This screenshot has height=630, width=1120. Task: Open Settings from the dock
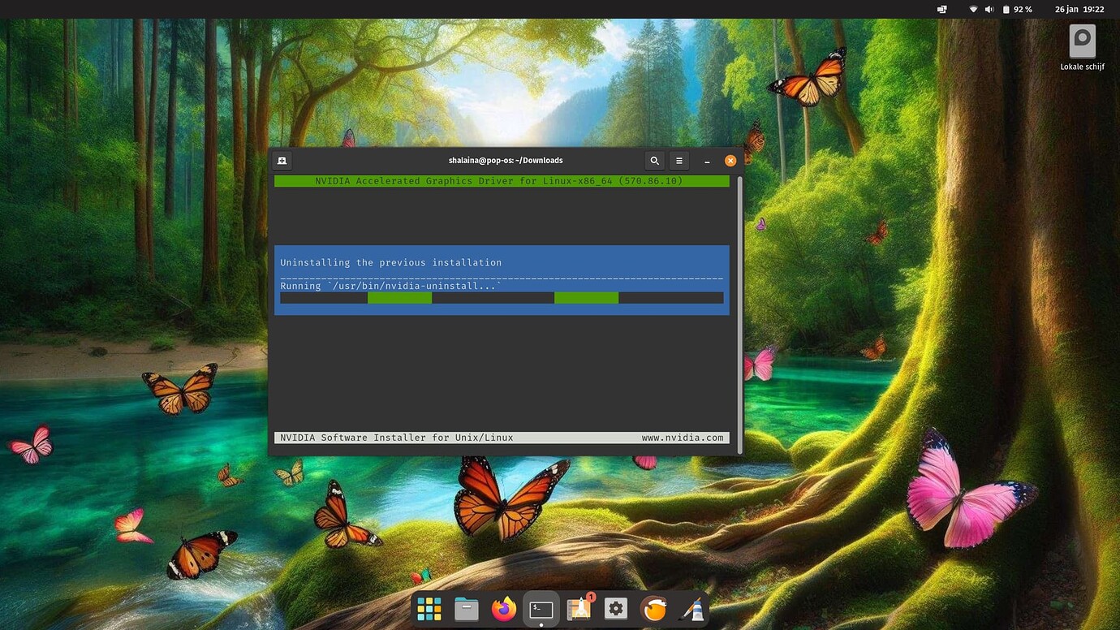tap(615, 608)
